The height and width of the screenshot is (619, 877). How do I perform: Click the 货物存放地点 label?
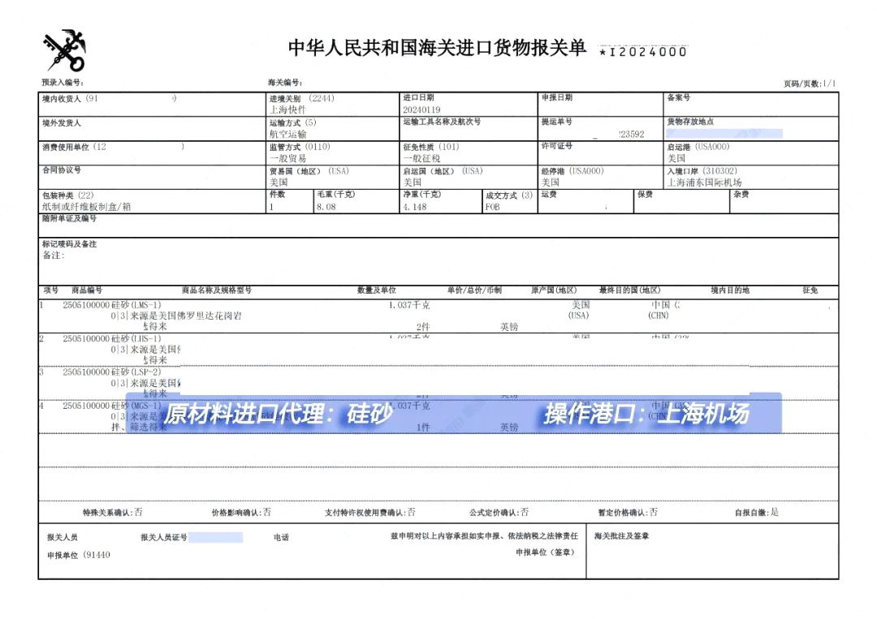690,121
